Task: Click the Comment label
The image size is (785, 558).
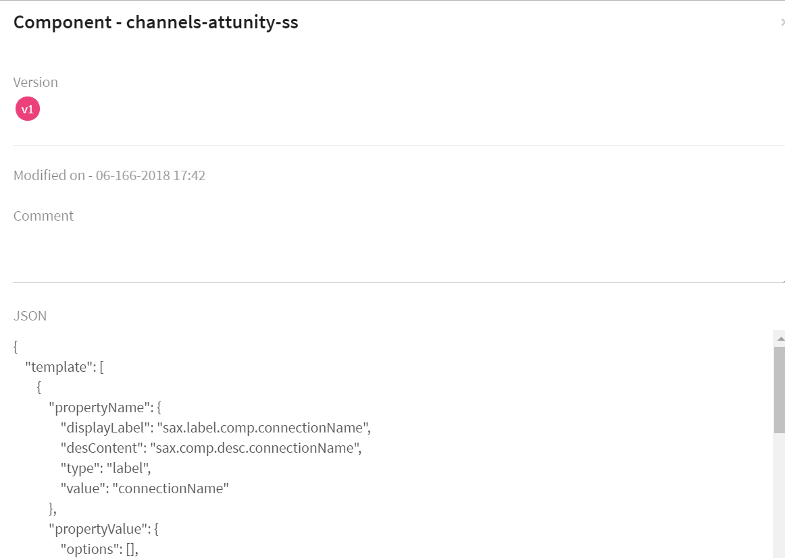Action: (x=43, y=216)
